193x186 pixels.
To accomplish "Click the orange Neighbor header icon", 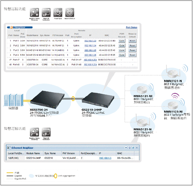I will 11,27.
